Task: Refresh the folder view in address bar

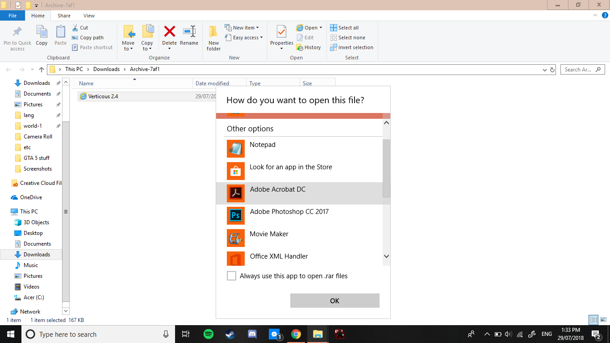Action: click(552, 70)
